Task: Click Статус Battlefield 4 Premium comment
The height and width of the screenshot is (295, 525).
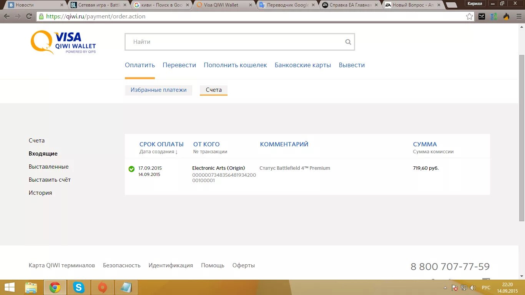Action: click(x=295, y=168)
